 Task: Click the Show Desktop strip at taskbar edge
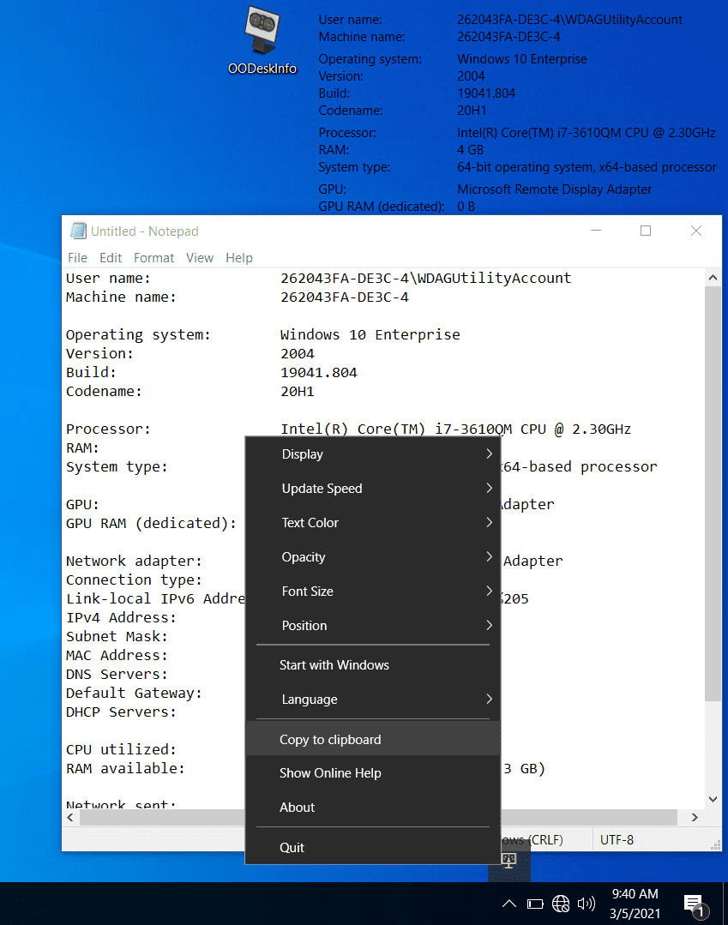tap(725, 904)
